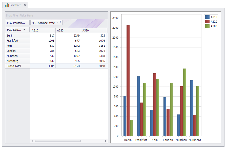227x150 pixels.
Task: Close the SimChart tab
Action: [x=25, y=5]
